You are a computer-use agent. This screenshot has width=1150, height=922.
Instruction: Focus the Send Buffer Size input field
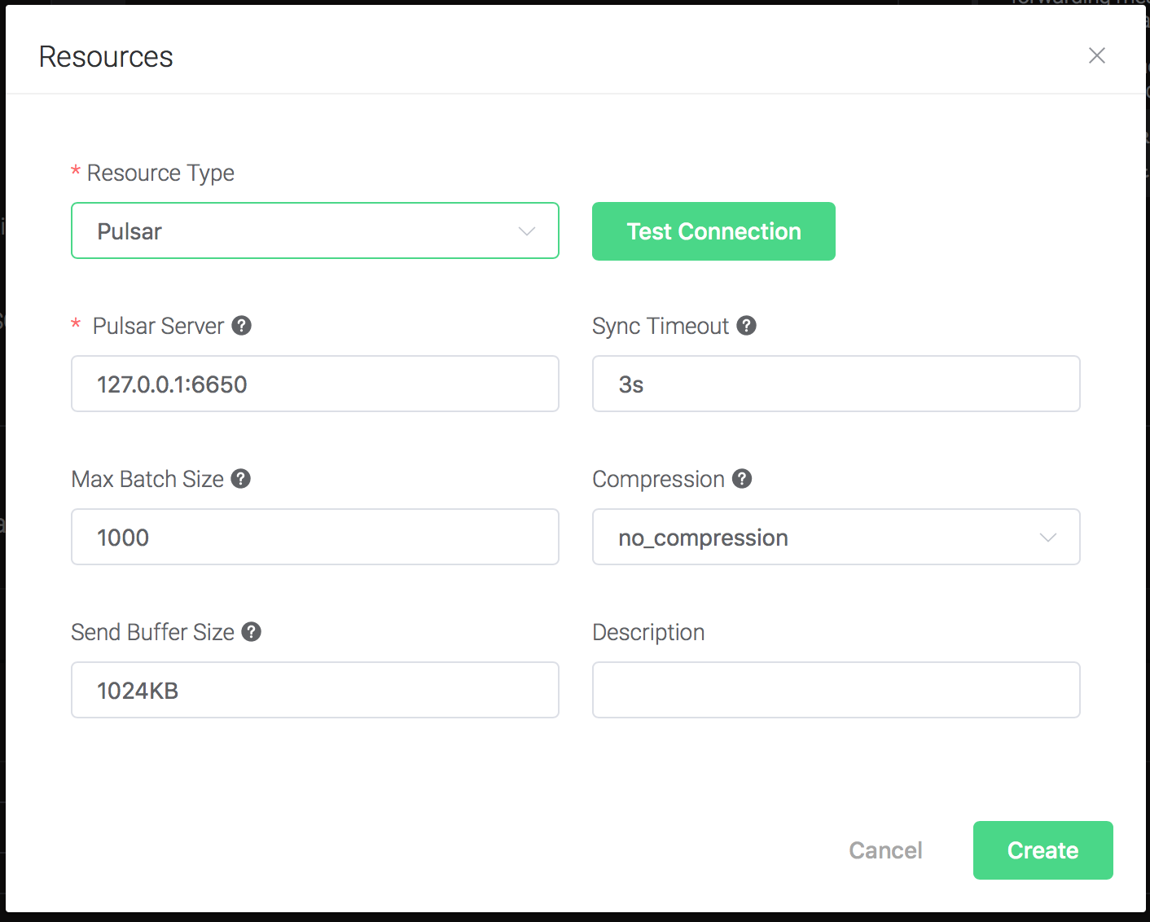click(x=315, y=690)
